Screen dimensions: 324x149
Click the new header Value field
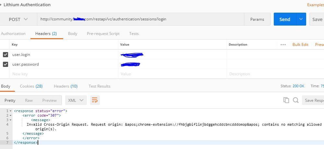[173, 74]
